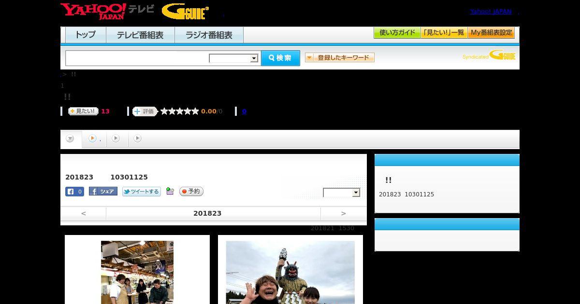Select the fourth gray arrow tab
580x304 pixels.
pos(138,139)
